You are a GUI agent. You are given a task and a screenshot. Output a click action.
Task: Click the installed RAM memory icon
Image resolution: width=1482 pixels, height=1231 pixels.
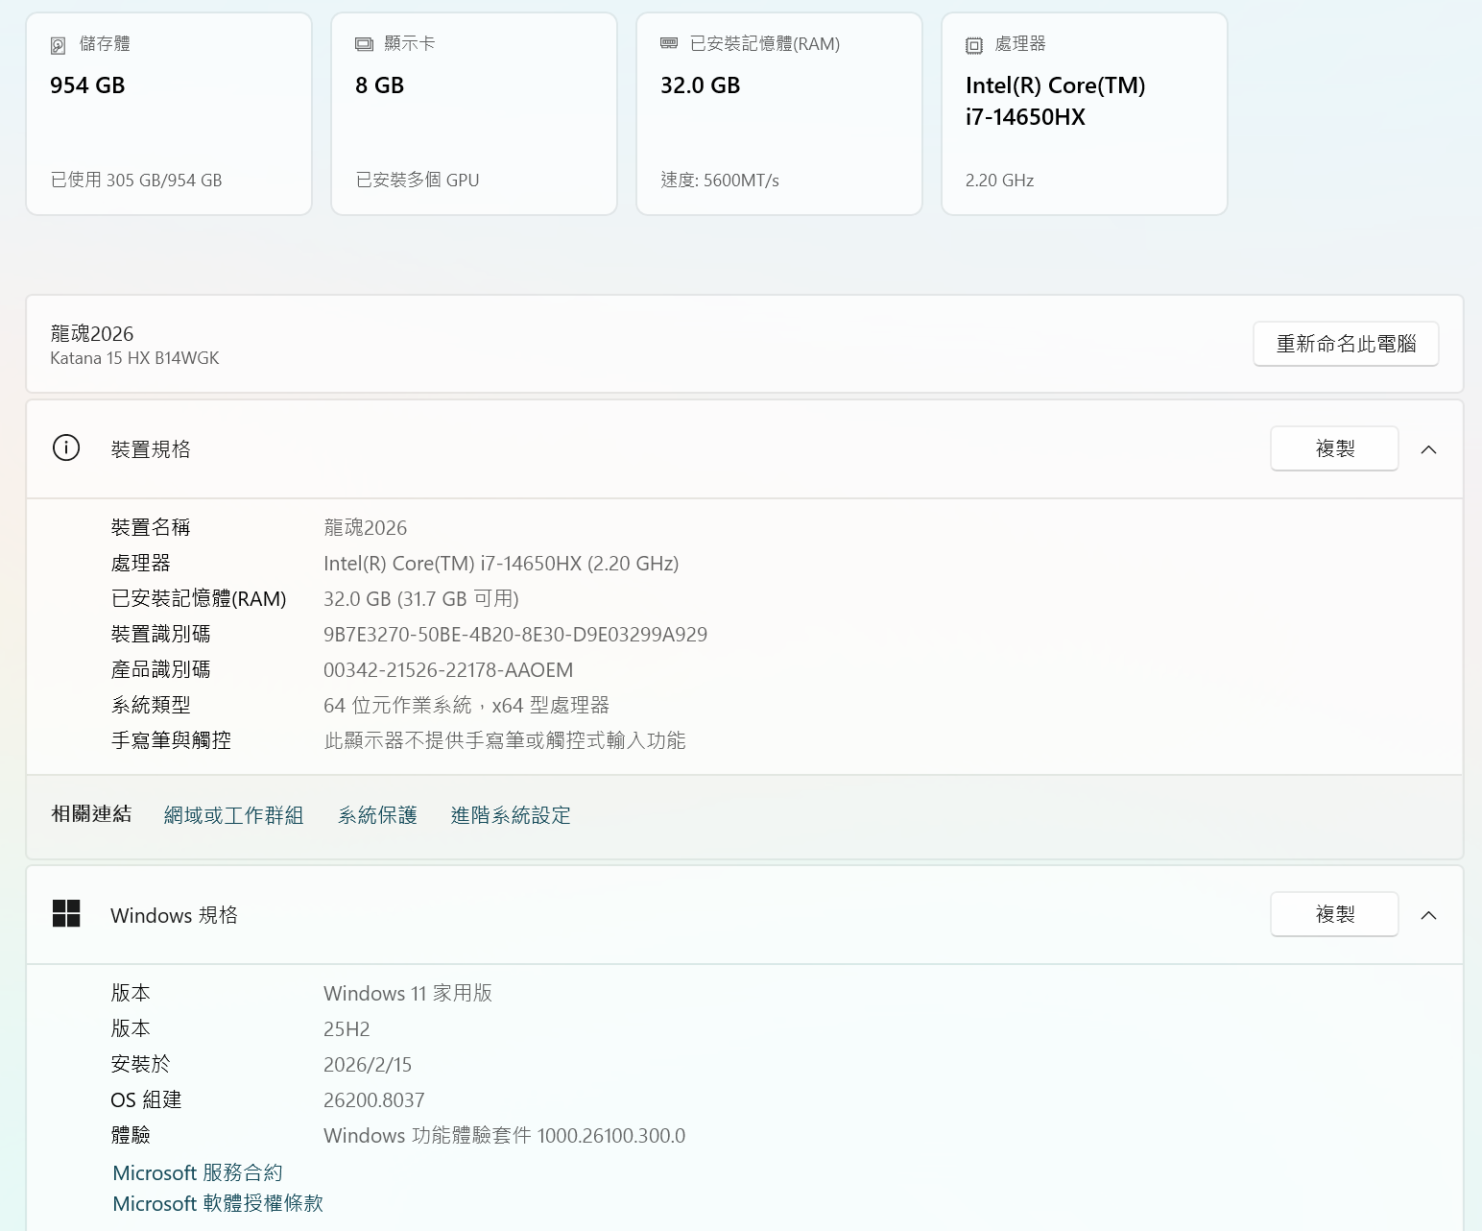(x=669, y=44)
